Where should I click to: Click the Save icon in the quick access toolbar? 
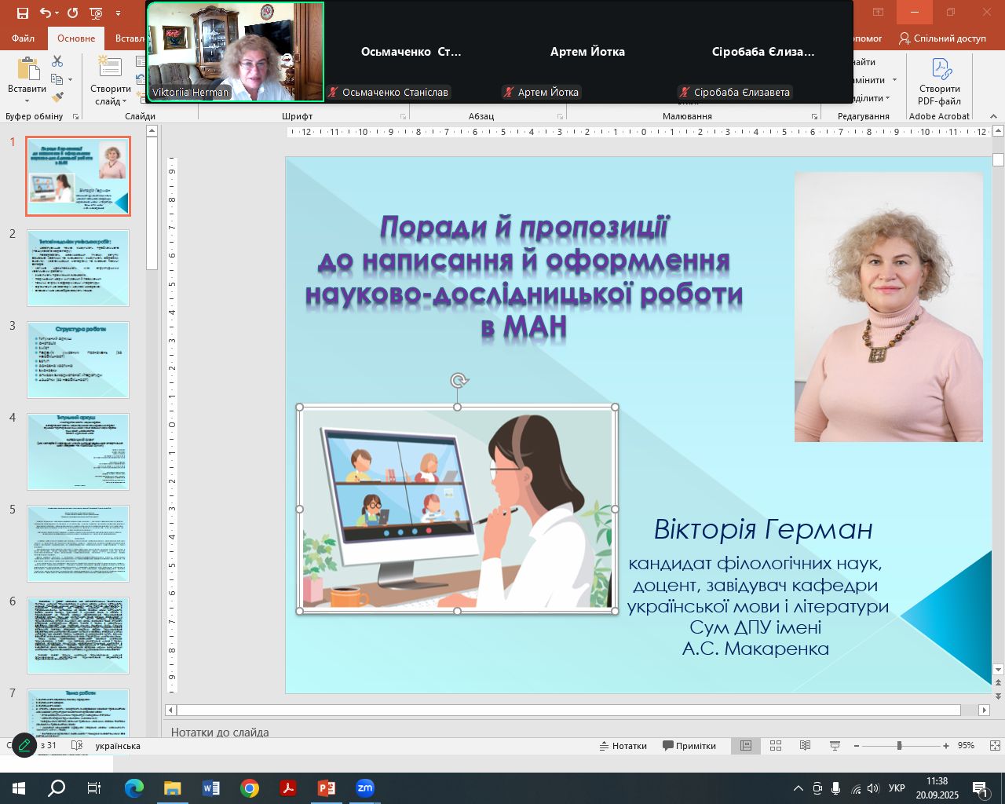point(22,13)
